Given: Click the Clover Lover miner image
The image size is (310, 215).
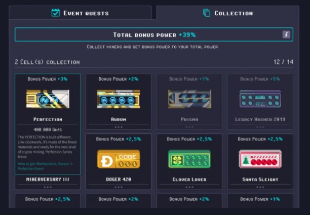Looking at the screenshot, I should (x=189, y=159).
